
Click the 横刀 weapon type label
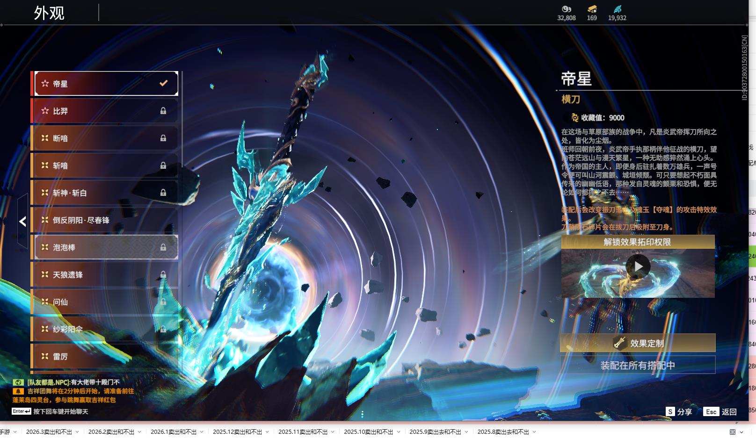pos(571,99)
